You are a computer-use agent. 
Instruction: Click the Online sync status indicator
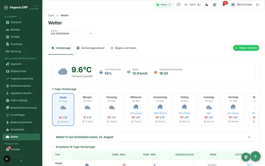click(x=164, y=5)
